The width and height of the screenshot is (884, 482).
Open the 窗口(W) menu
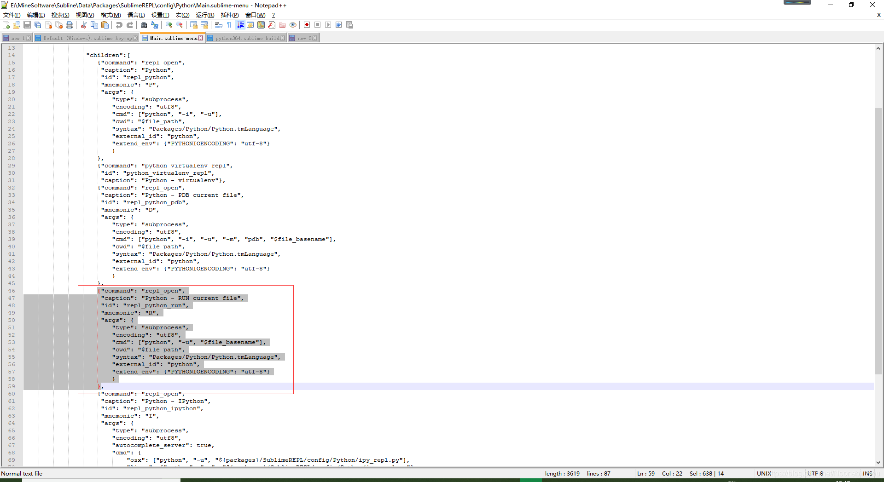click(255, 15)
